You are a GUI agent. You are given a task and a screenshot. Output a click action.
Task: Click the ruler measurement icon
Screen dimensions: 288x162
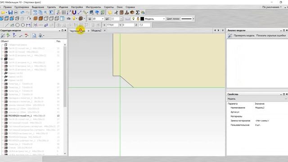85,13
